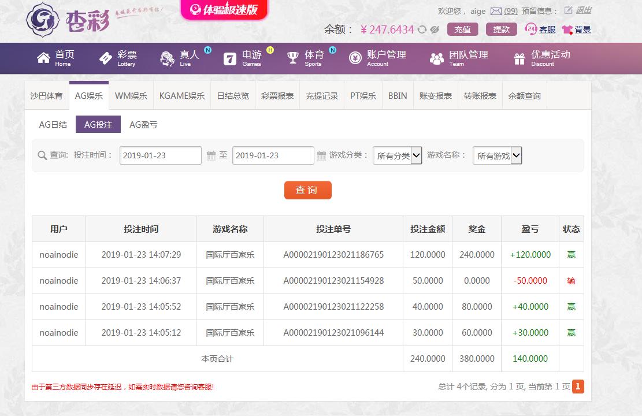
Task: Toggle balance visibility eye icon
Action: (x=435, y=29)
